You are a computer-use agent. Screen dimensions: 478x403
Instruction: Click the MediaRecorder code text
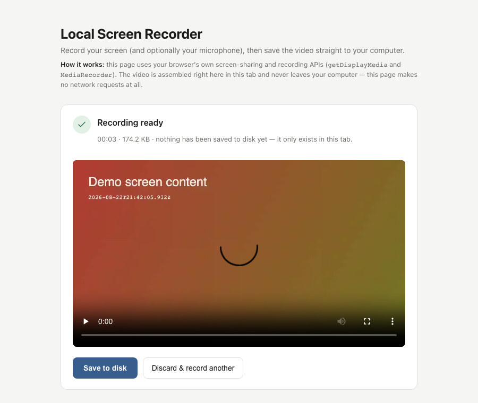coord(86,75)
